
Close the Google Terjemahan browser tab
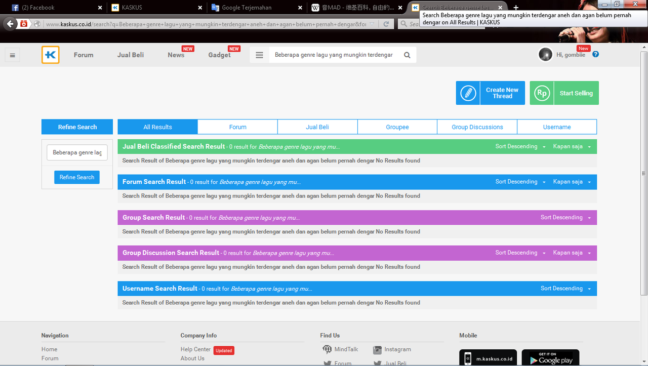300,8
